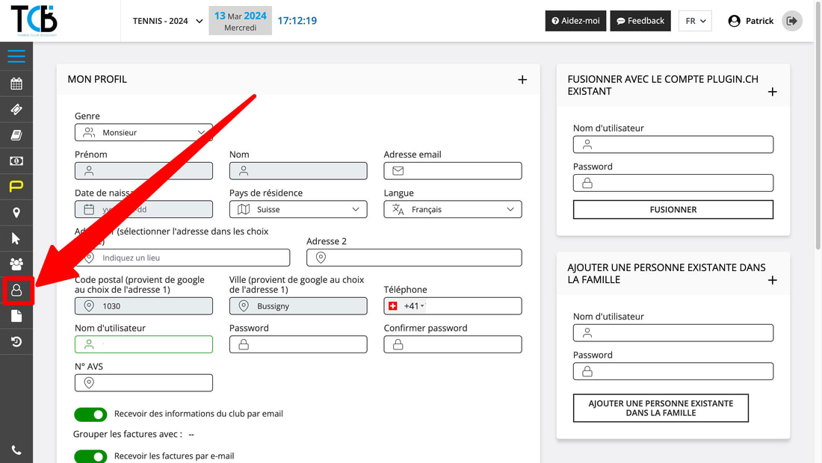The width and height of the screenshot is (822, 463).
Task: Open the Genre dropdown showing Monsieur
Action: [x=143, y=133]
